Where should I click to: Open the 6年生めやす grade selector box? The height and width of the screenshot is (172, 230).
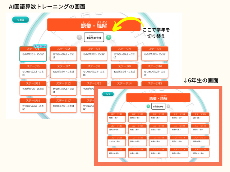[158, 106]
